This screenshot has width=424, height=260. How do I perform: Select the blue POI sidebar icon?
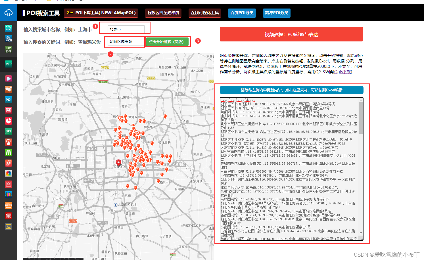pyautogui.click(x=9, y=100)
